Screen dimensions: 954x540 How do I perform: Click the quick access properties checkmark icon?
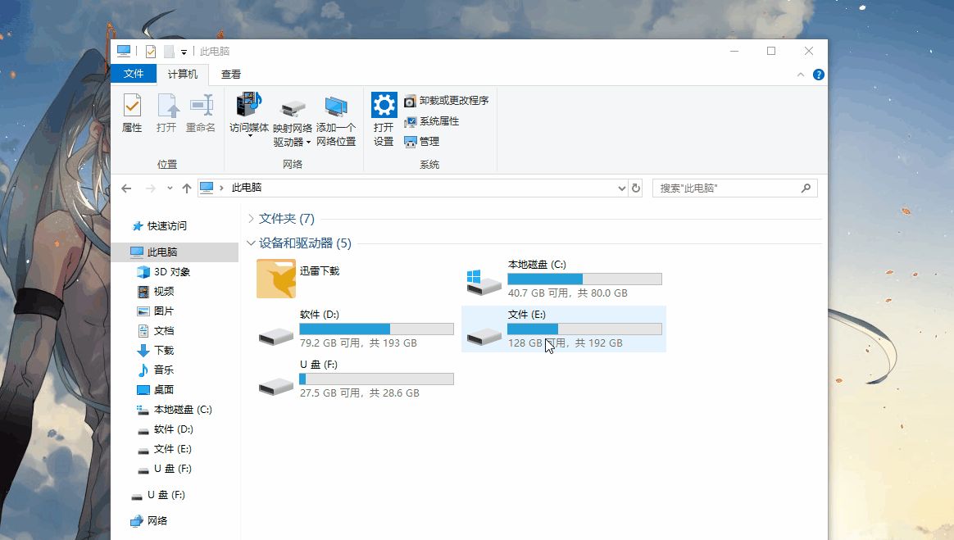(x=150, y=52)
